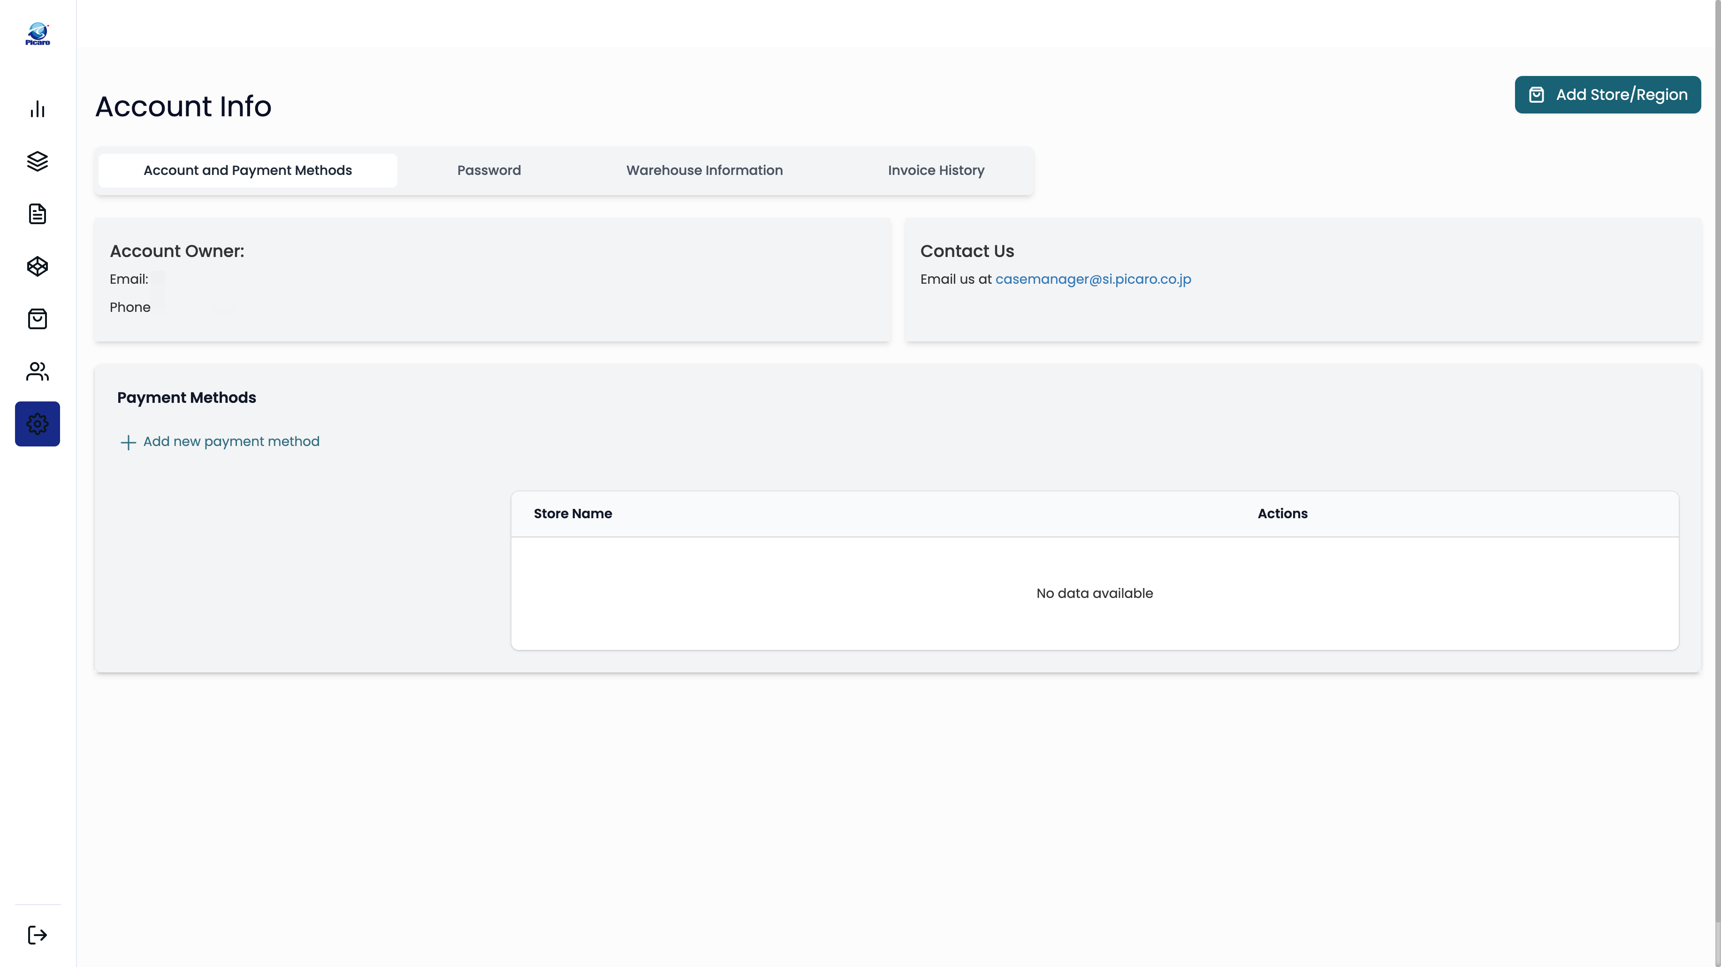Click the Actions column header
Viewport: 1721px width, 967px height.
pos(1282,514)
